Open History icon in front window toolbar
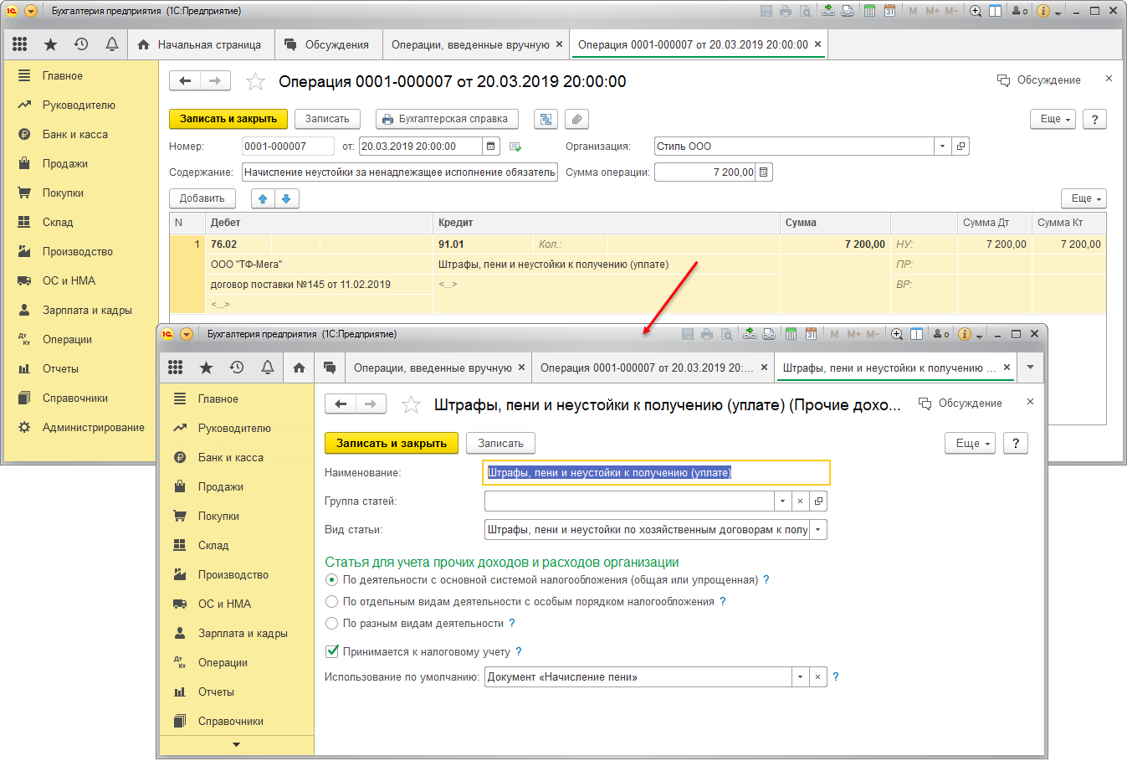The width and height of the screenshot is (1127, 761). tap(237, 368)
